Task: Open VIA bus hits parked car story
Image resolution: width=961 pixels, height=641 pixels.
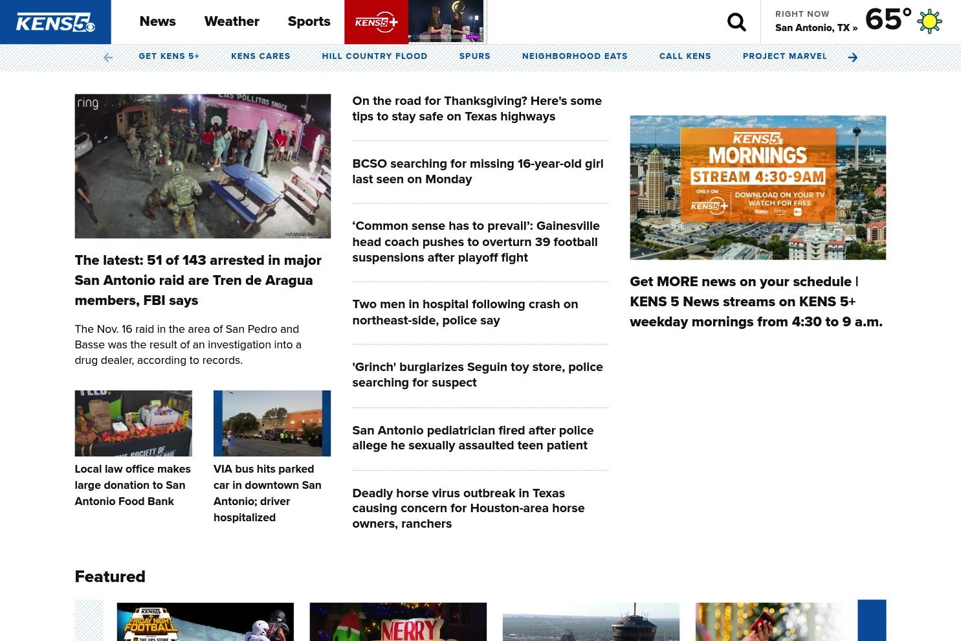Action: click(267, 493)
